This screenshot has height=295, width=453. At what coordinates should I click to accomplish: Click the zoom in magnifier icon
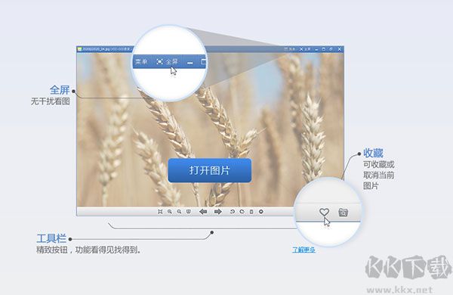pos(170,212)
